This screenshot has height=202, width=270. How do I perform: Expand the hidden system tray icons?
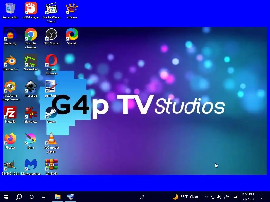(206, 197)
